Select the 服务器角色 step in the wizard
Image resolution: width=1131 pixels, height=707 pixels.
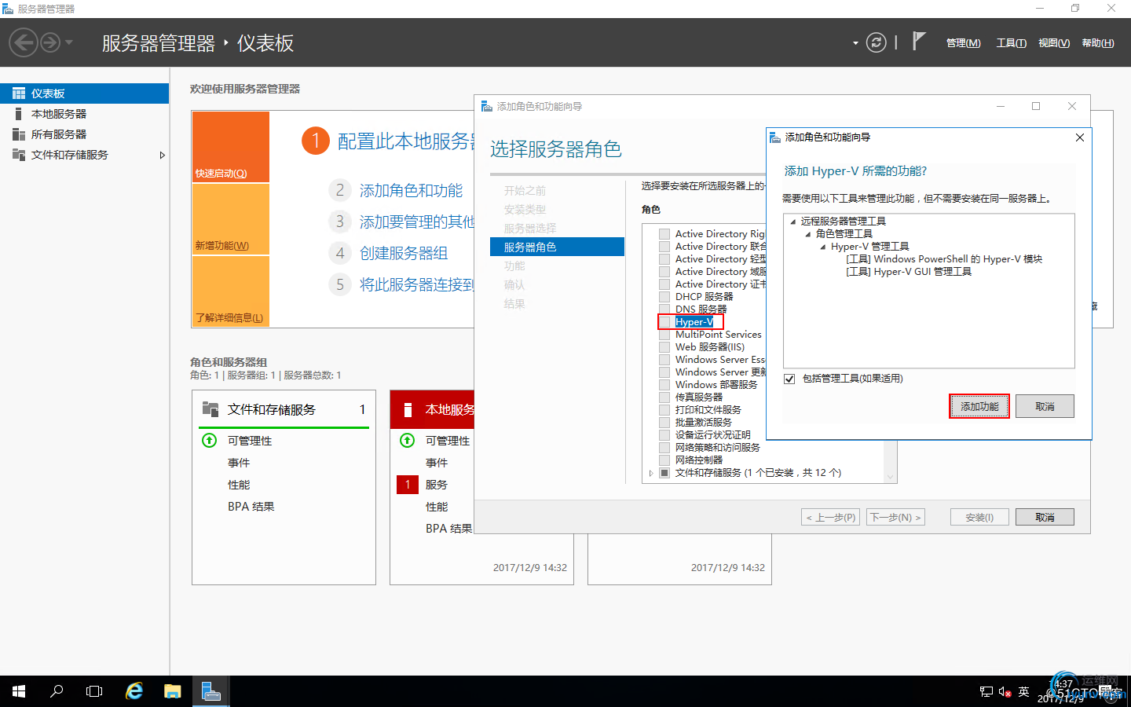(x=557, y=247)
